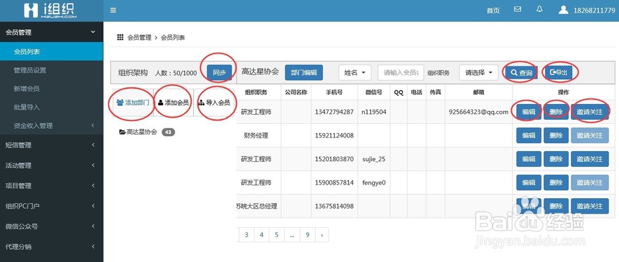Image resolution: width=619 pixels, height=262 pixels.
Task: Select 高达星协会 tree node
Action: (x=142, y=132)
